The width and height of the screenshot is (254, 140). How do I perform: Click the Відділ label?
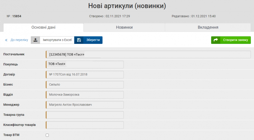coord(8,94)
